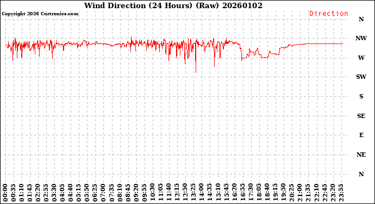375x204 pixels.
Task: Click the '04:40' time label
Action: click(71, 193)
